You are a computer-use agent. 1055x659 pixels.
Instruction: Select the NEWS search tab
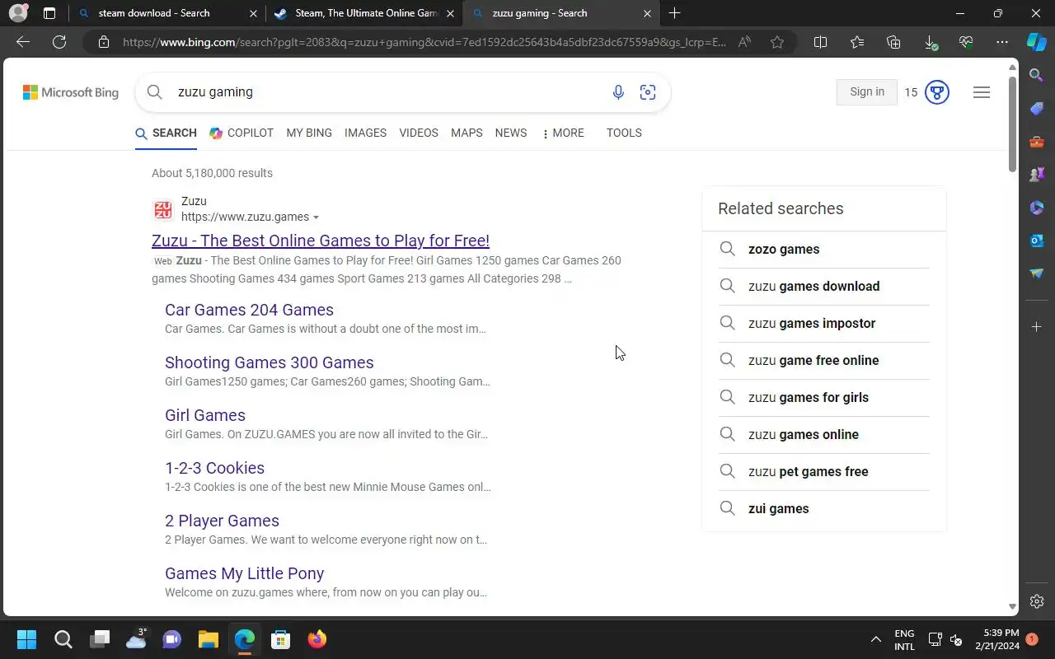point(511,133)
